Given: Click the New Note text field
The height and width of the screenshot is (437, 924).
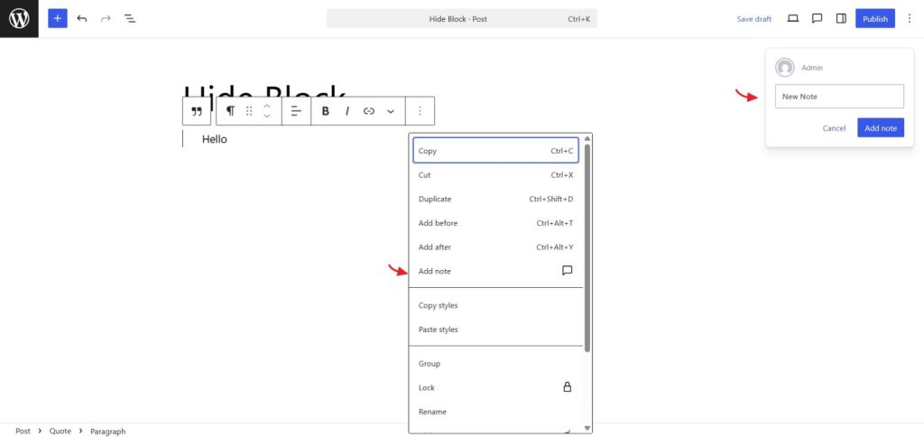Looking at the screenshot, I should point(839,96).
